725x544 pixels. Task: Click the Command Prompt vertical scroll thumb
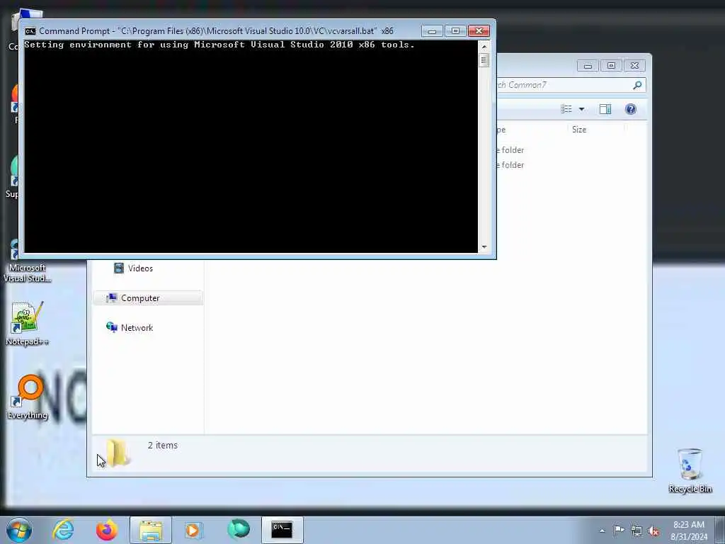pos(484,60)
